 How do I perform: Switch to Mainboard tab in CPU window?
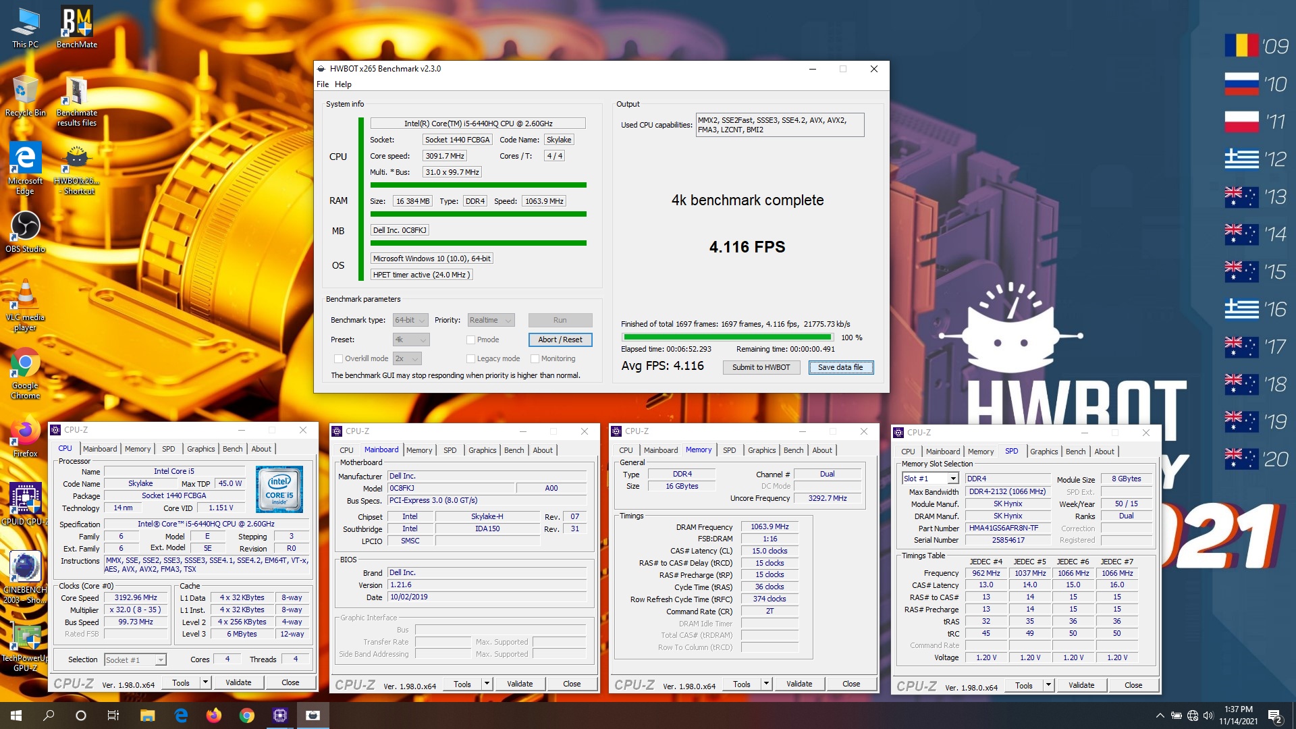(100, 449)
